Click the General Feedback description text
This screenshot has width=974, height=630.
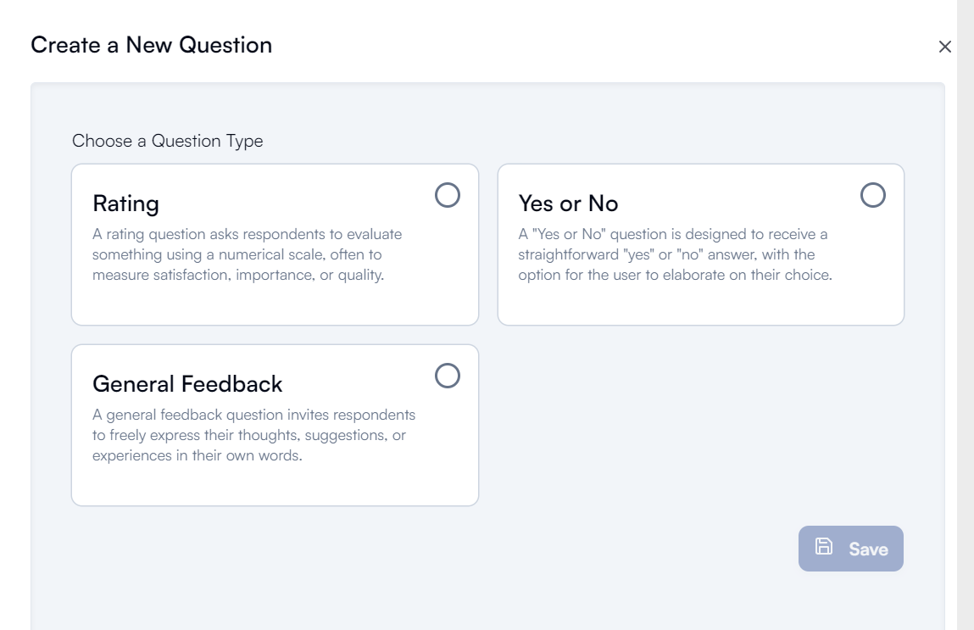click(254, 435)
